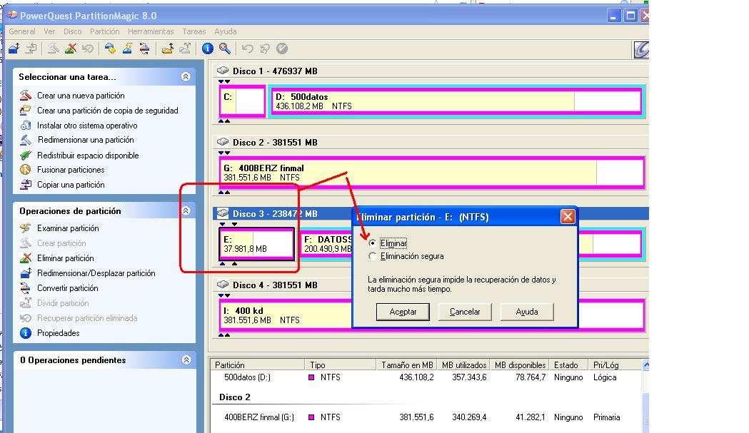Viewport: 749px width, 433px height.
Task: Open the Ayuda menu
Action: 226,31
